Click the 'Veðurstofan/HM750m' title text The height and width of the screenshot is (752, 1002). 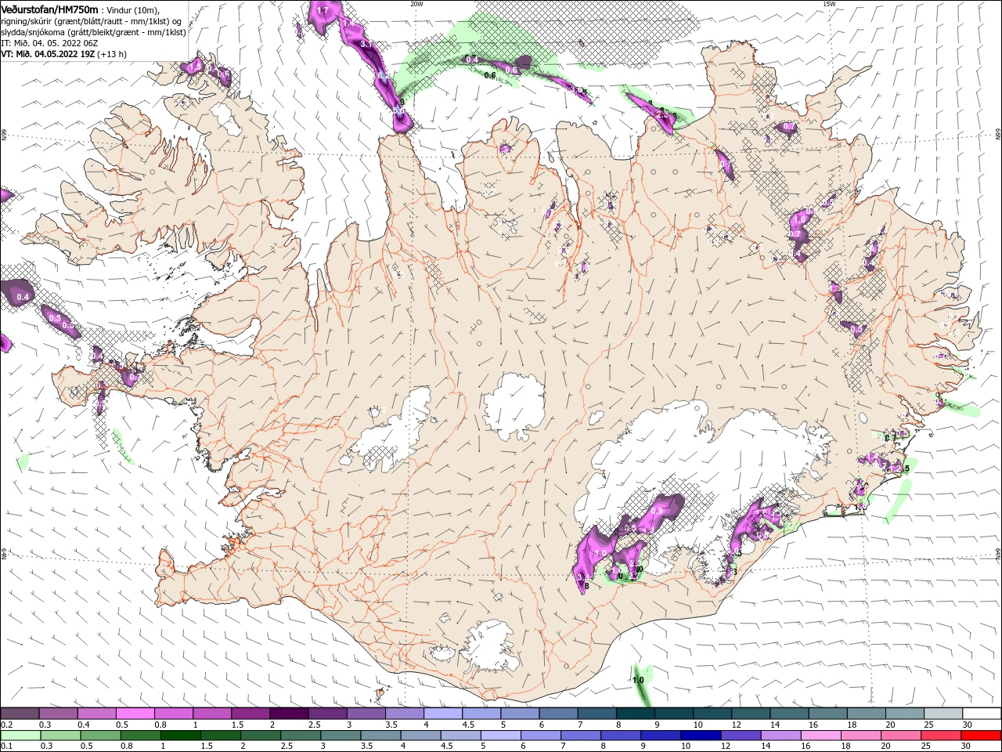tap(50, 9)
